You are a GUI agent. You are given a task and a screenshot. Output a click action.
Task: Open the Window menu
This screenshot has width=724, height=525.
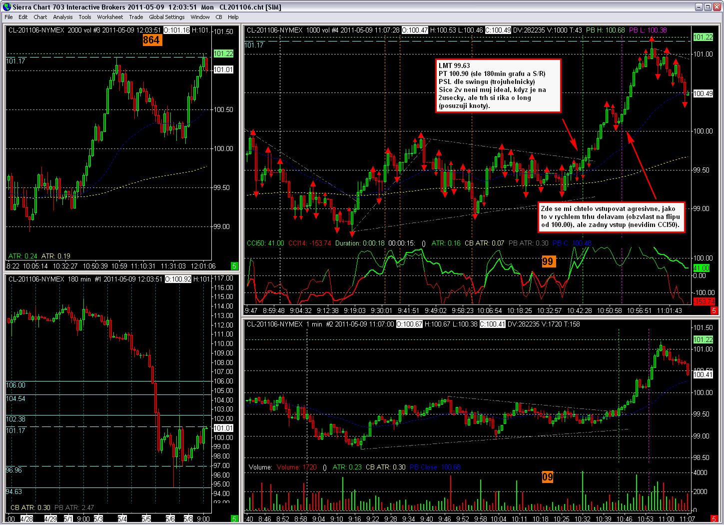click(200, 17)
